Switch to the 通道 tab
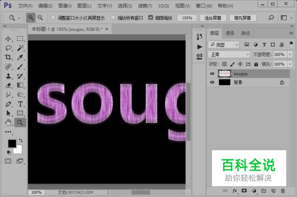Image resolution: width=297 pixels, height=197 pixels. coord(230,33)
